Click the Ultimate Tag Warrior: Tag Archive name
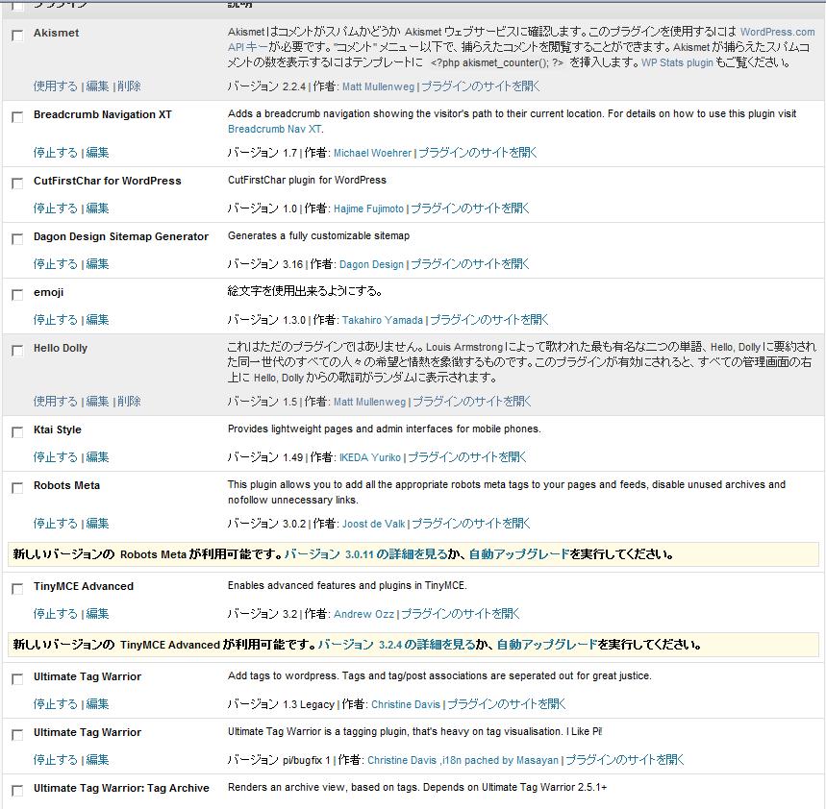Viewport: 826px width, 809px height. [121, 789]
